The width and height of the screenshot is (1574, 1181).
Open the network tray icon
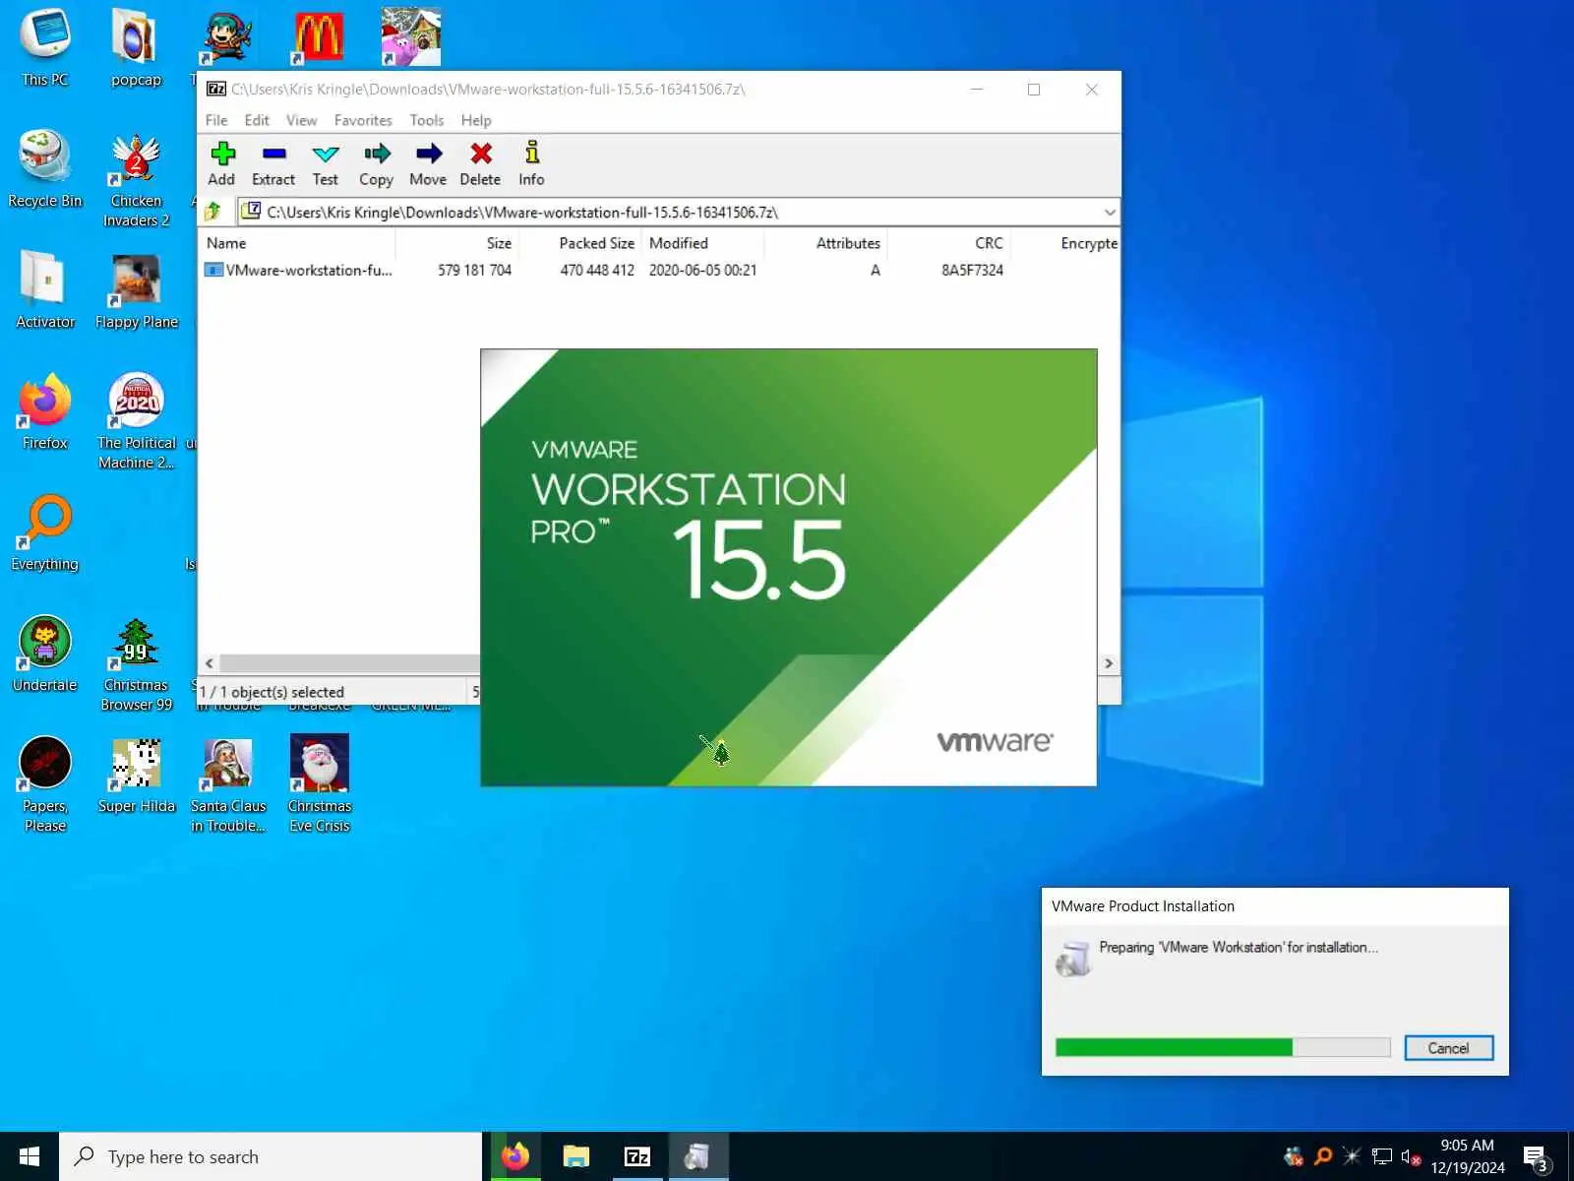1381,1157
